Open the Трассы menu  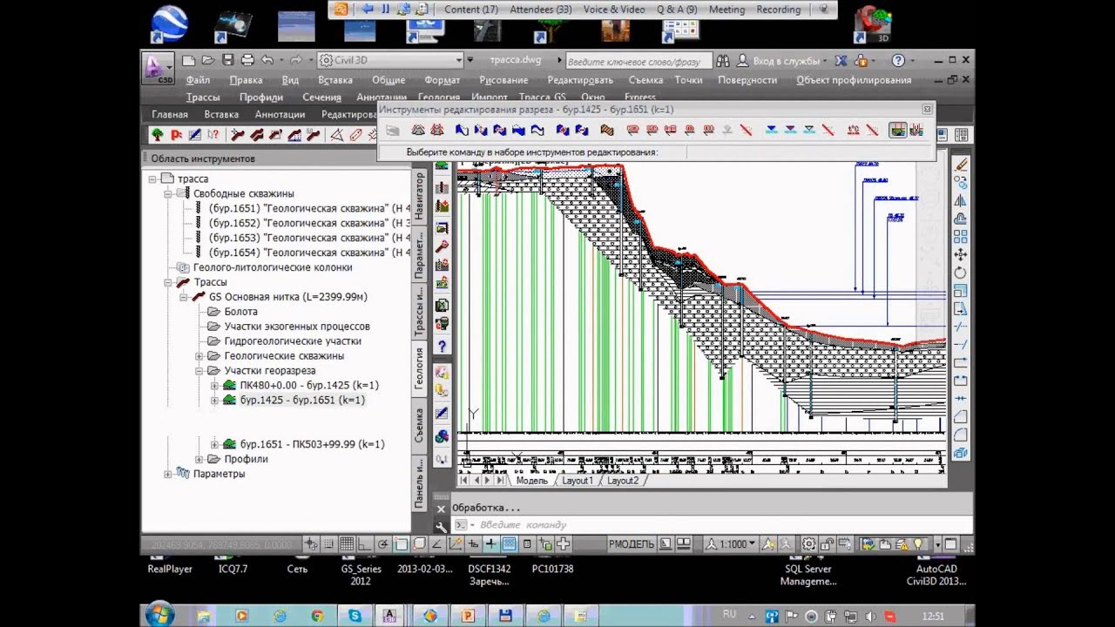pyautogui.click(x=203, y=98)
